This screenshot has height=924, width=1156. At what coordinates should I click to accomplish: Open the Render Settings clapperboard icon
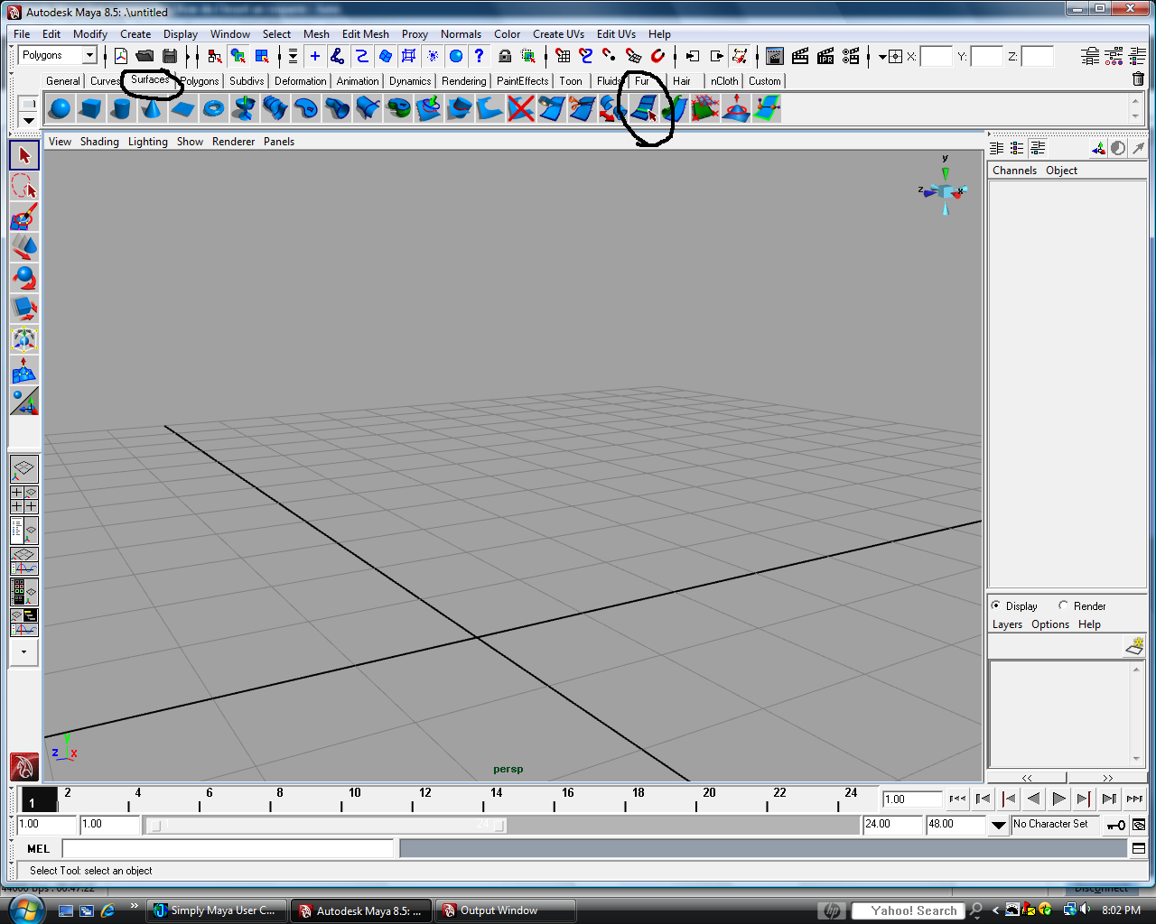click(x=852, y=56)
